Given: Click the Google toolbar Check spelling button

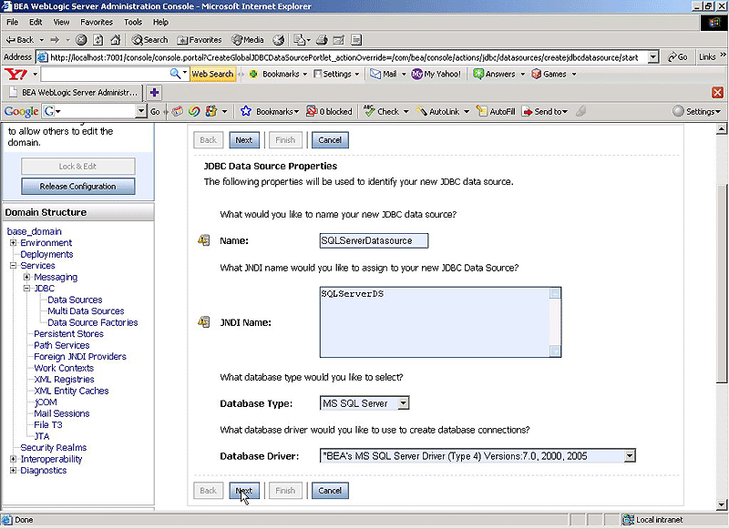Looking at the screenshot, I should pos(381,111).
